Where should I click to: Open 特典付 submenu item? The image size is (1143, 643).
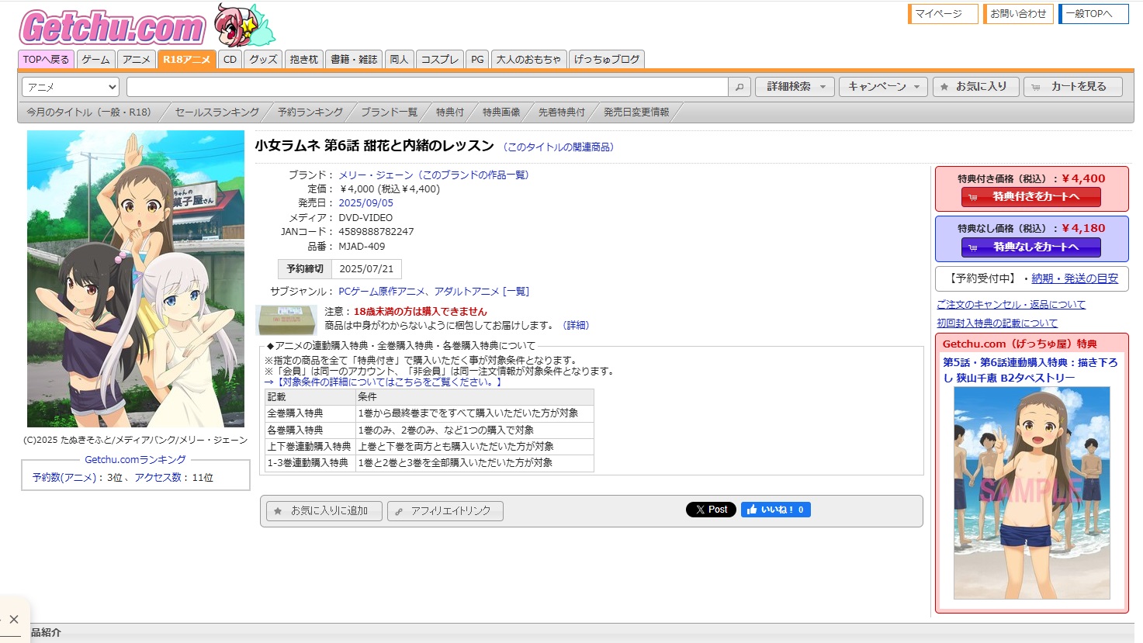click(x=450, y=112)
